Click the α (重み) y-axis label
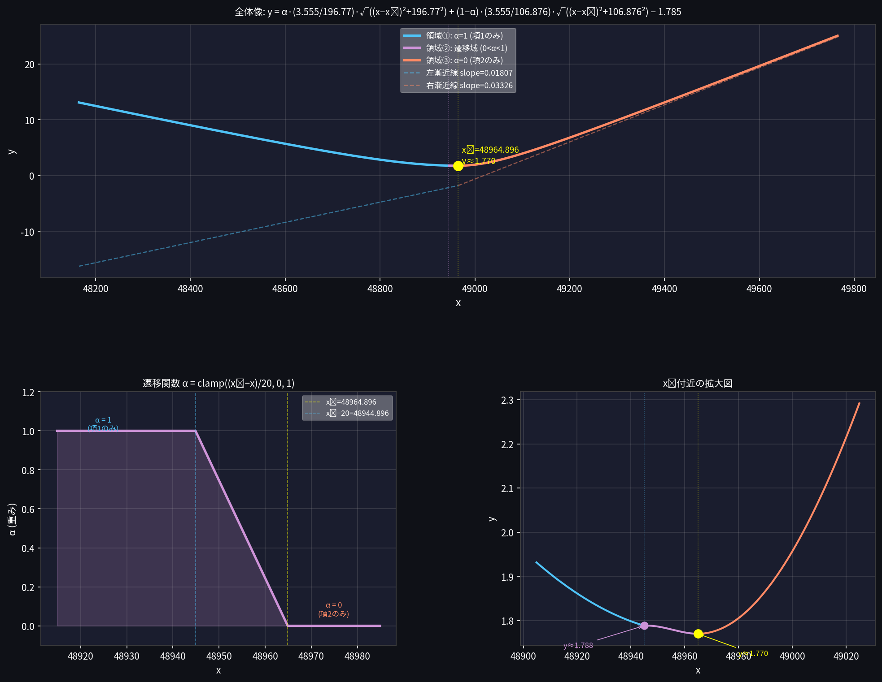 (13, 519)
